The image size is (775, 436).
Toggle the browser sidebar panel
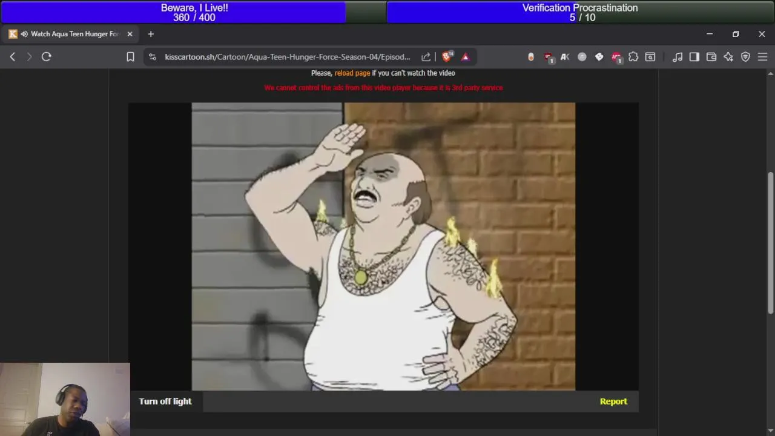click(x=694, y=57)
